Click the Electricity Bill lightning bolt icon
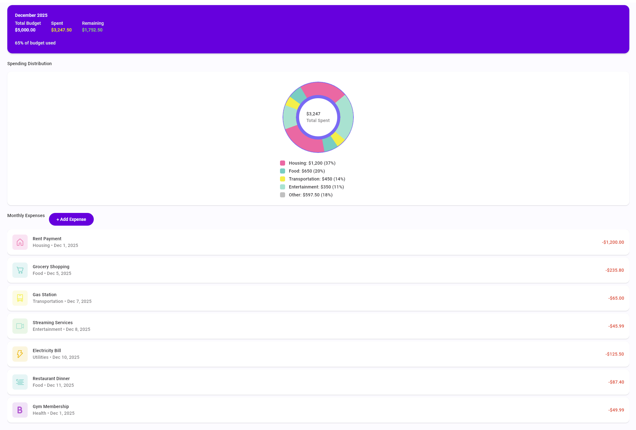The width and height of the screenshot is (636, 430). (x=20, y=354)
